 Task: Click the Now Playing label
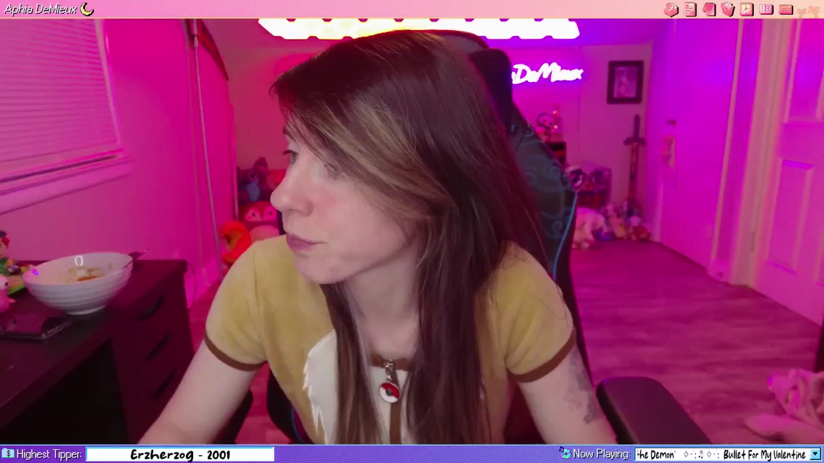[x=601, y=454]
